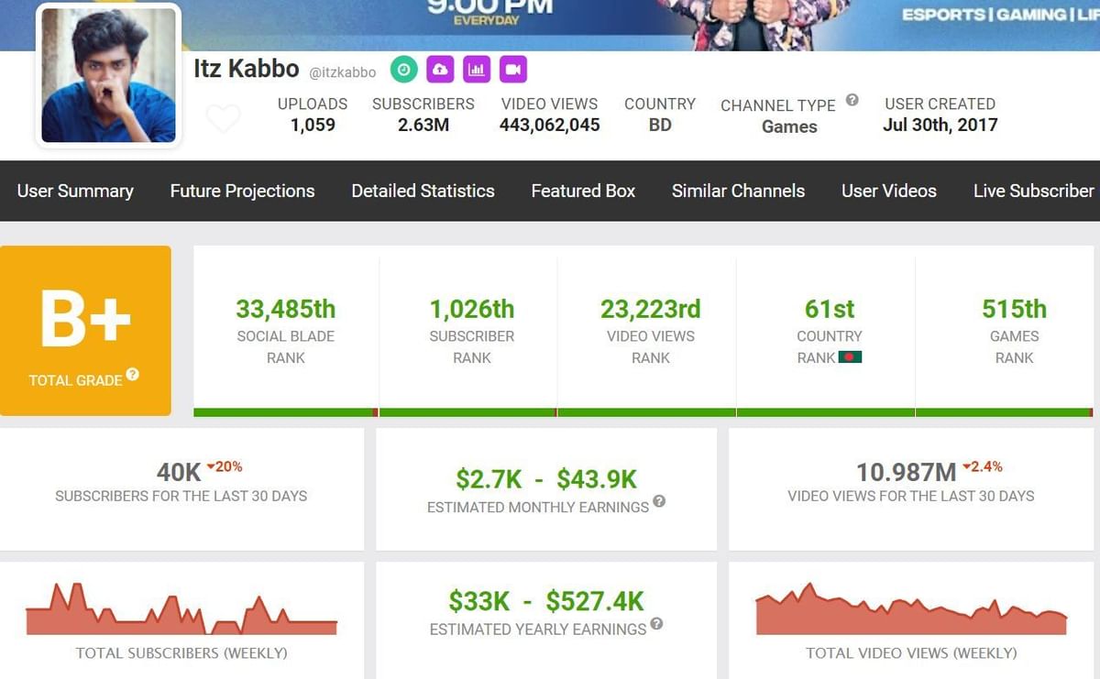Click the green progress bar under Subscriber Rank
The image size is (1100, 679).
(x=467, y=412)
